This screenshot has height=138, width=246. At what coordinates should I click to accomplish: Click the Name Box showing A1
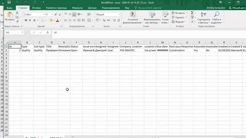(x=14, y=32)
